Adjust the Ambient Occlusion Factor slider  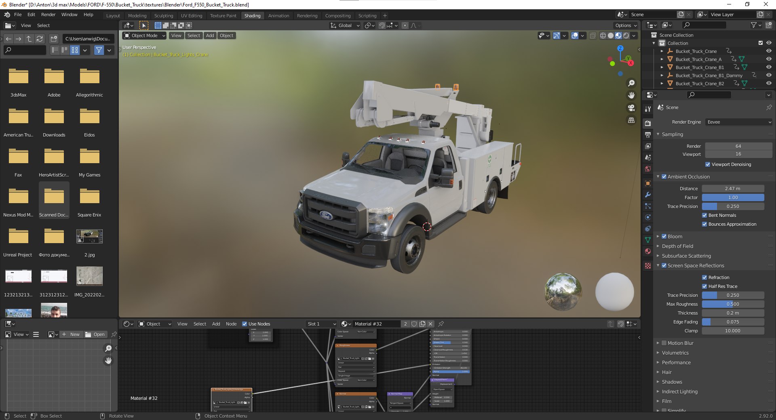pyautogui.click(x=733, y=197)
